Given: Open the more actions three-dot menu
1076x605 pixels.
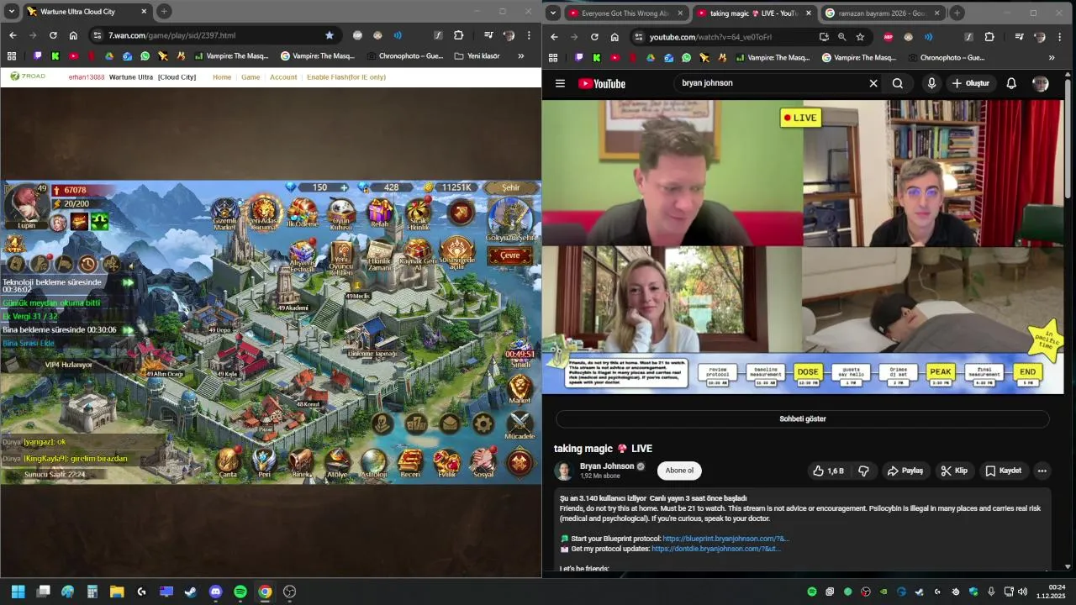Looking at the screenshot, I should (1042, 471).
